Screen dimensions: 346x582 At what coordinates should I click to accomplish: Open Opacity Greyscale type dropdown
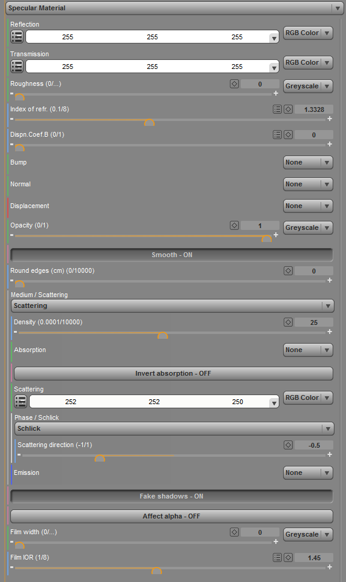pyautogui.click(x=308, y=228)
